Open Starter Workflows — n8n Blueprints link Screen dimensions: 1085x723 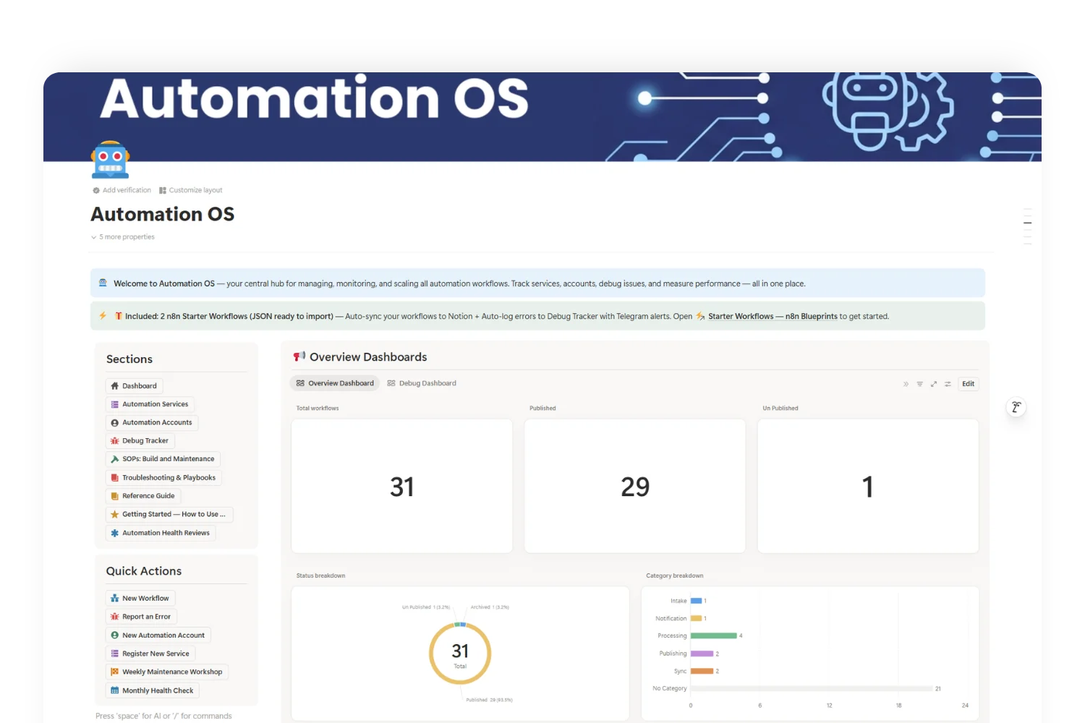click(x=772, y=316)
